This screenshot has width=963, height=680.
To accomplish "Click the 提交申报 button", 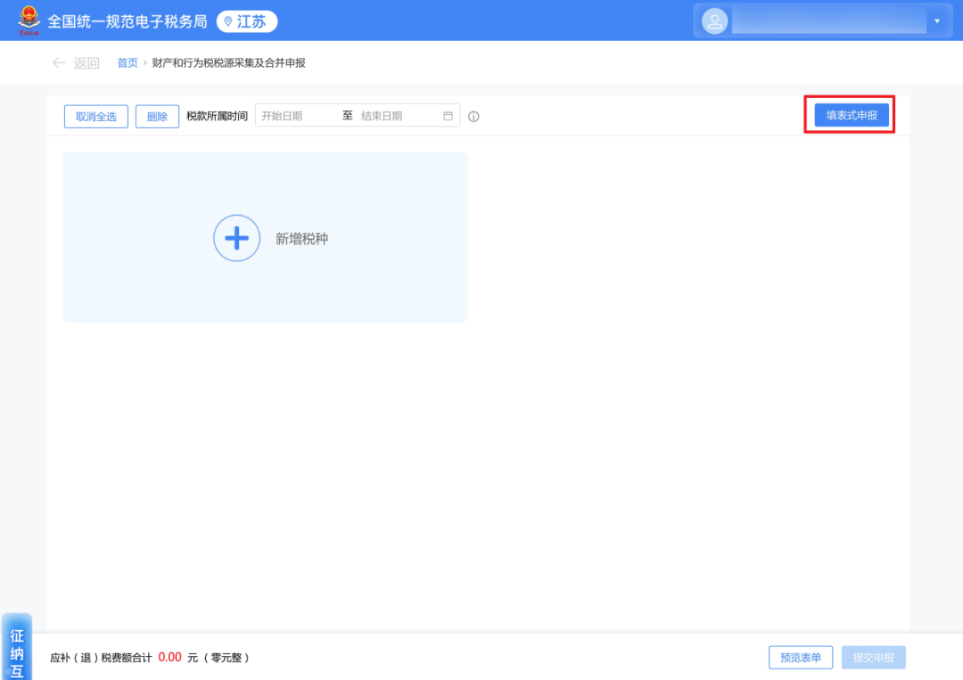I will [x=873, y=658].
